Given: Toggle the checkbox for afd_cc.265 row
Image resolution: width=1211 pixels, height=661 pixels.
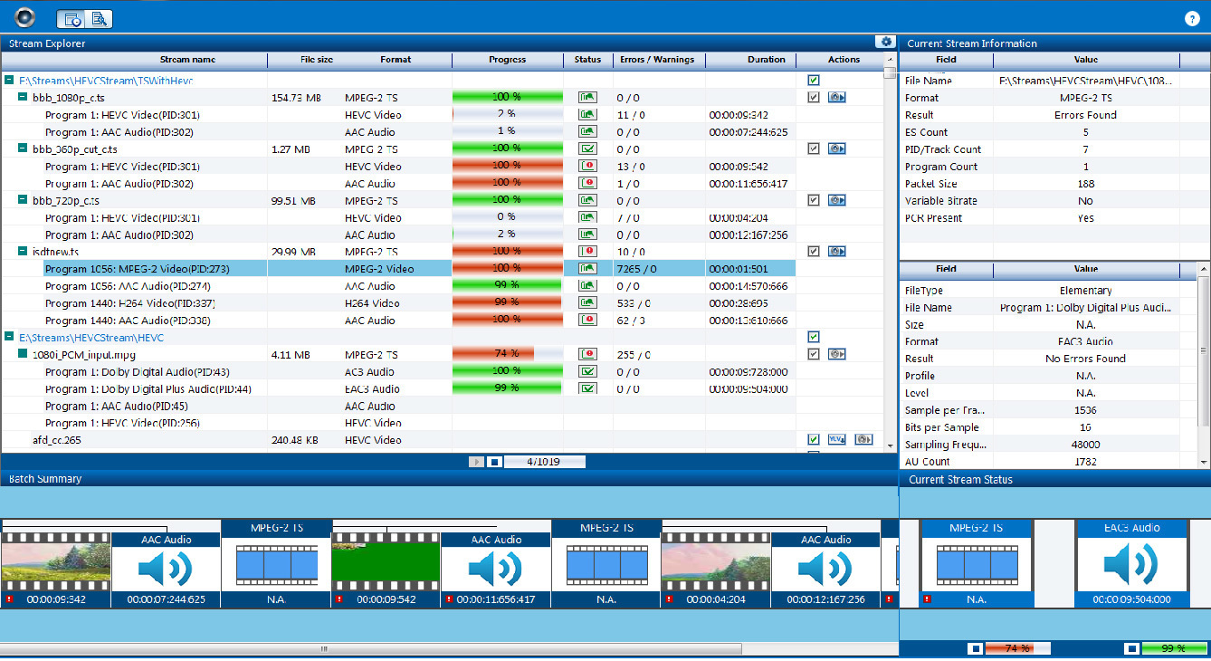Looking at the screenshot, I should coord(814,440).
